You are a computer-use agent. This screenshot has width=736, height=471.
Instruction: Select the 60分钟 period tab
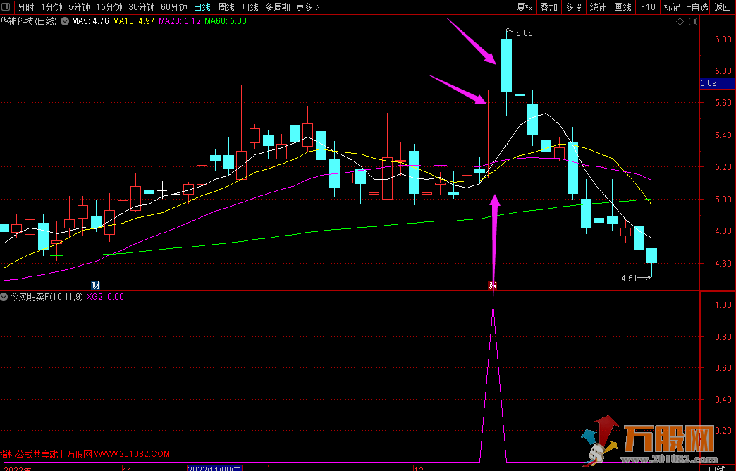pos(174,7)
